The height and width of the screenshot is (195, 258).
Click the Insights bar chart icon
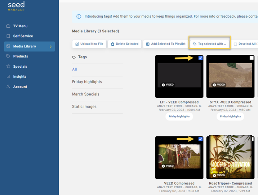point(8,77)
